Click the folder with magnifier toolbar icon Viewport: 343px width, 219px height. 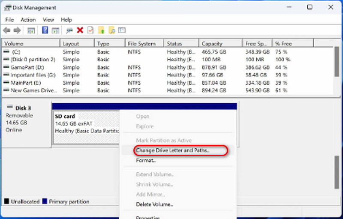click(x=112, y=30)
